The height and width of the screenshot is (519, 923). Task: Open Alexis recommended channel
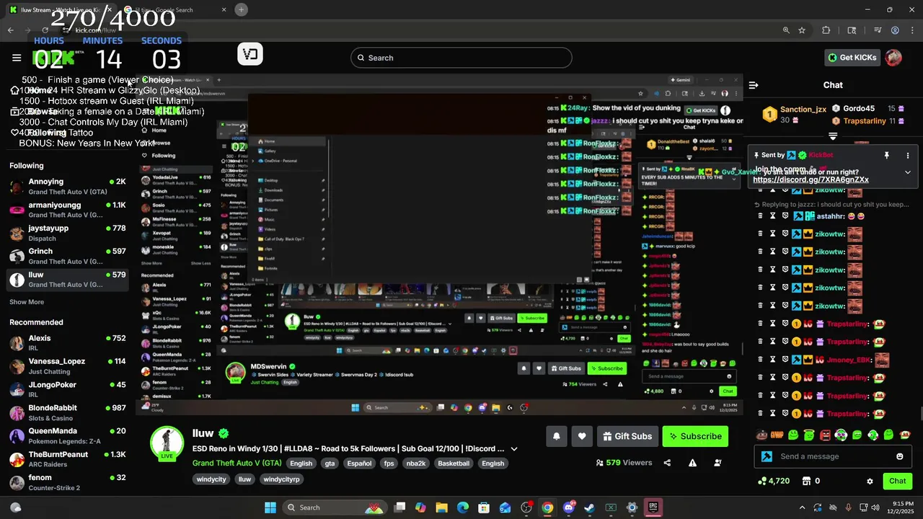pyautogui.click(x=68, y=343)
